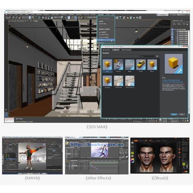
Task: Choose the Character template thumbnail
Action: tap(118, 65)
